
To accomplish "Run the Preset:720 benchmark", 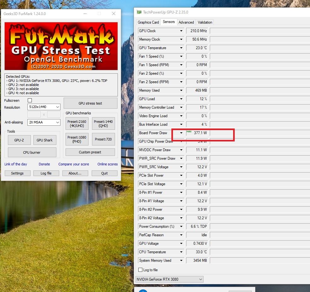I will pos(103,139).
